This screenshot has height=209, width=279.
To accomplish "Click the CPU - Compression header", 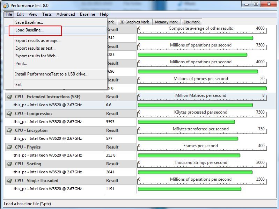I will pos(55,114).
